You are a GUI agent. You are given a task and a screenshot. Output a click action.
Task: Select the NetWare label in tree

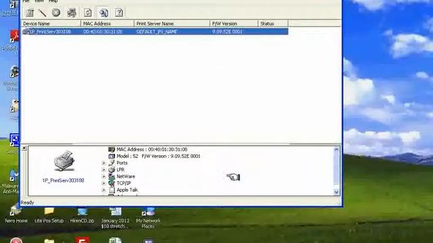coord(126,176)
